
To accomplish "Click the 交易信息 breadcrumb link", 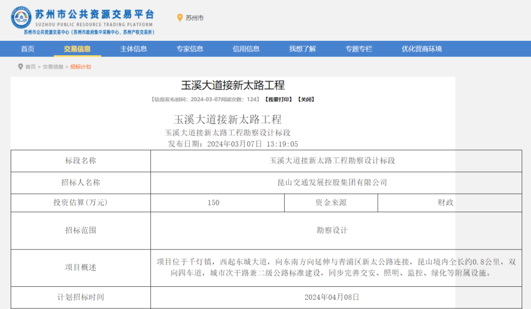I will point(53,67).
